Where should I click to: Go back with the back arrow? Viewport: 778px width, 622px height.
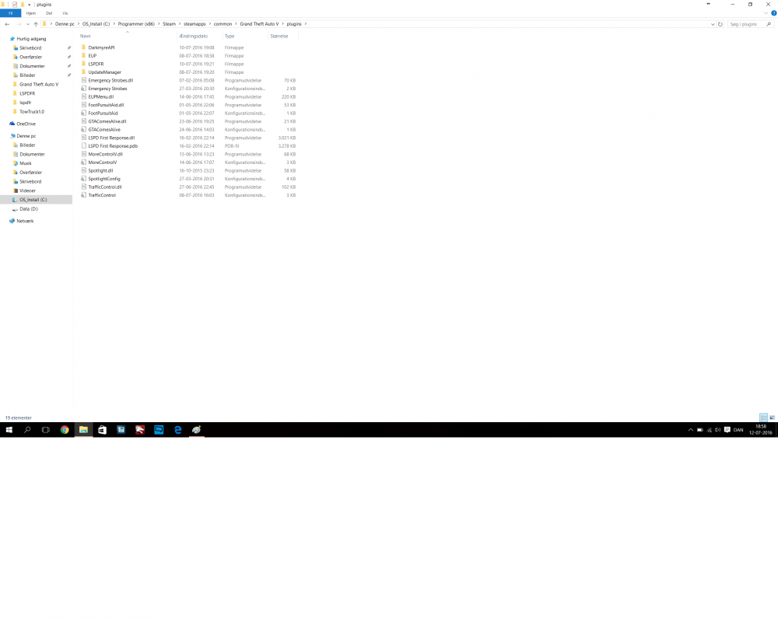point(7,24)
